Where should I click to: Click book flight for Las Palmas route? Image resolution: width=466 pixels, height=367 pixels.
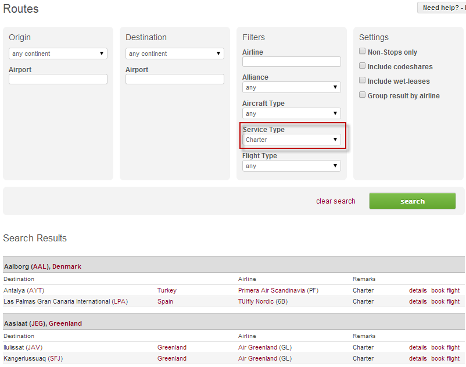click(x=445, y=301)
